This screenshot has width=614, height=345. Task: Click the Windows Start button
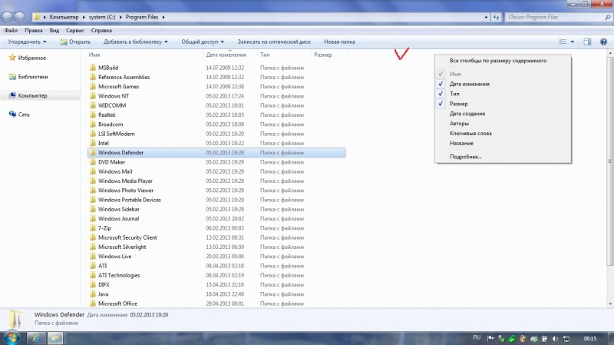point(12,337)
